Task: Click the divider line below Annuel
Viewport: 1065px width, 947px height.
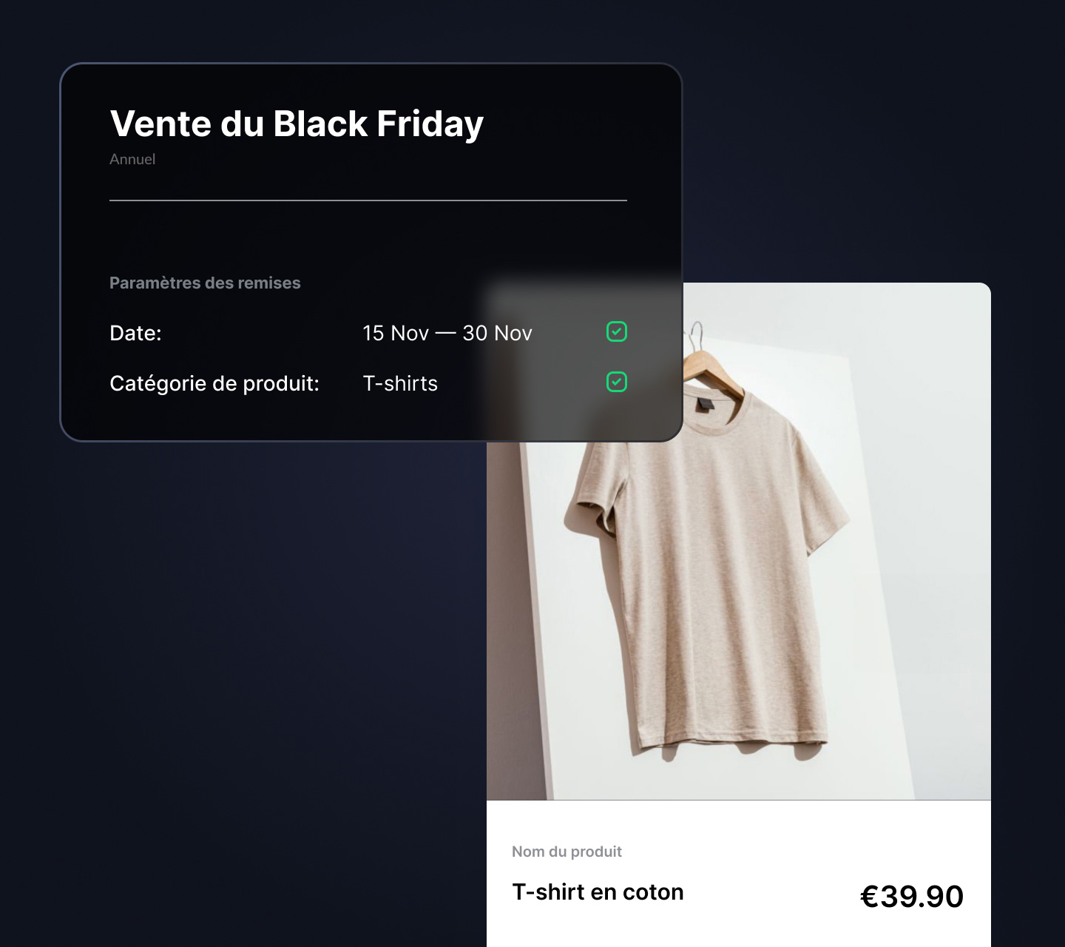Action: click(368, 200)
